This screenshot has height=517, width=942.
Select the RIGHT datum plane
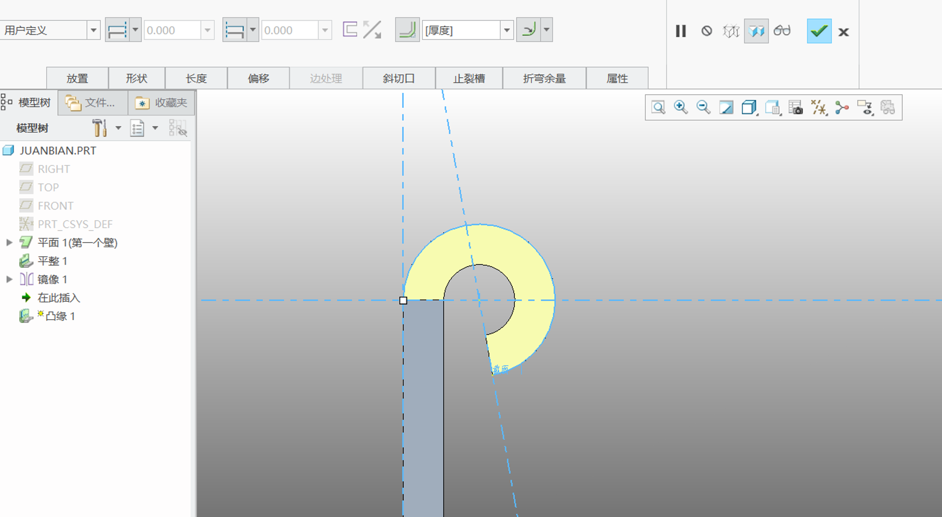(54, 169)
